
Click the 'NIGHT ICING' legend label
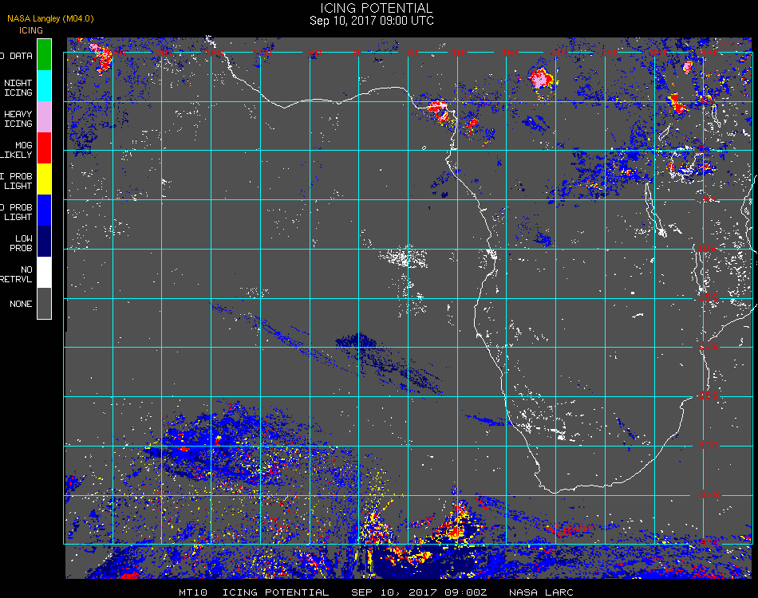[x=18, y=88]
